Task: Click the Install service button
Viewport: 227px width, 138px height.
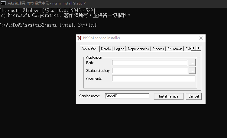Action: [x=169, y=96]
